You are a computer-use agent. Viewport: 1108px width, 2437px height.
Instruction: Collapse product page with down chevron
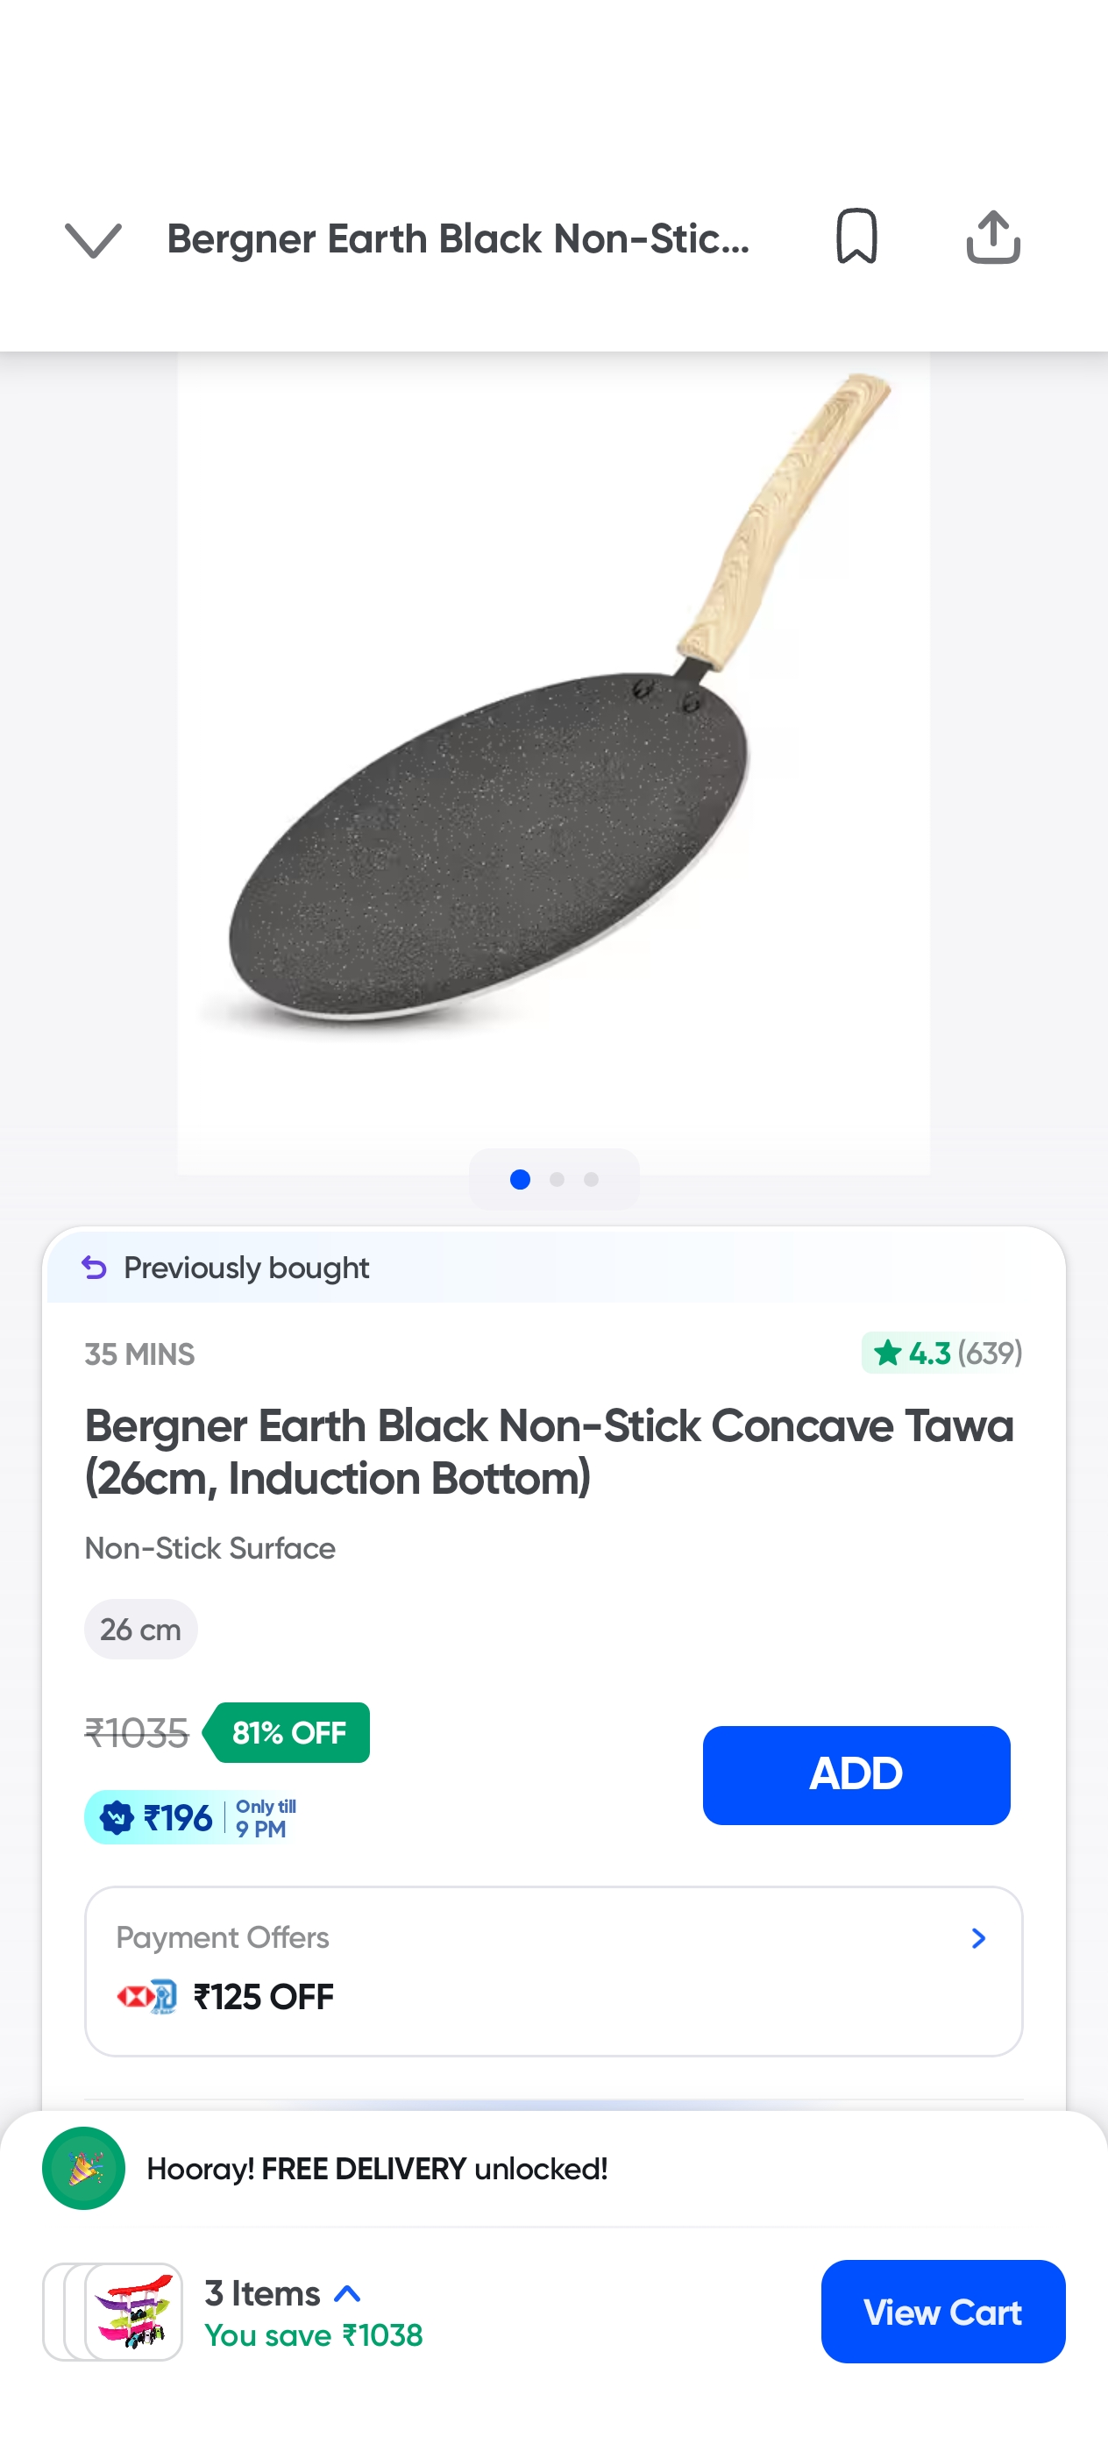(x=93, y=239)
